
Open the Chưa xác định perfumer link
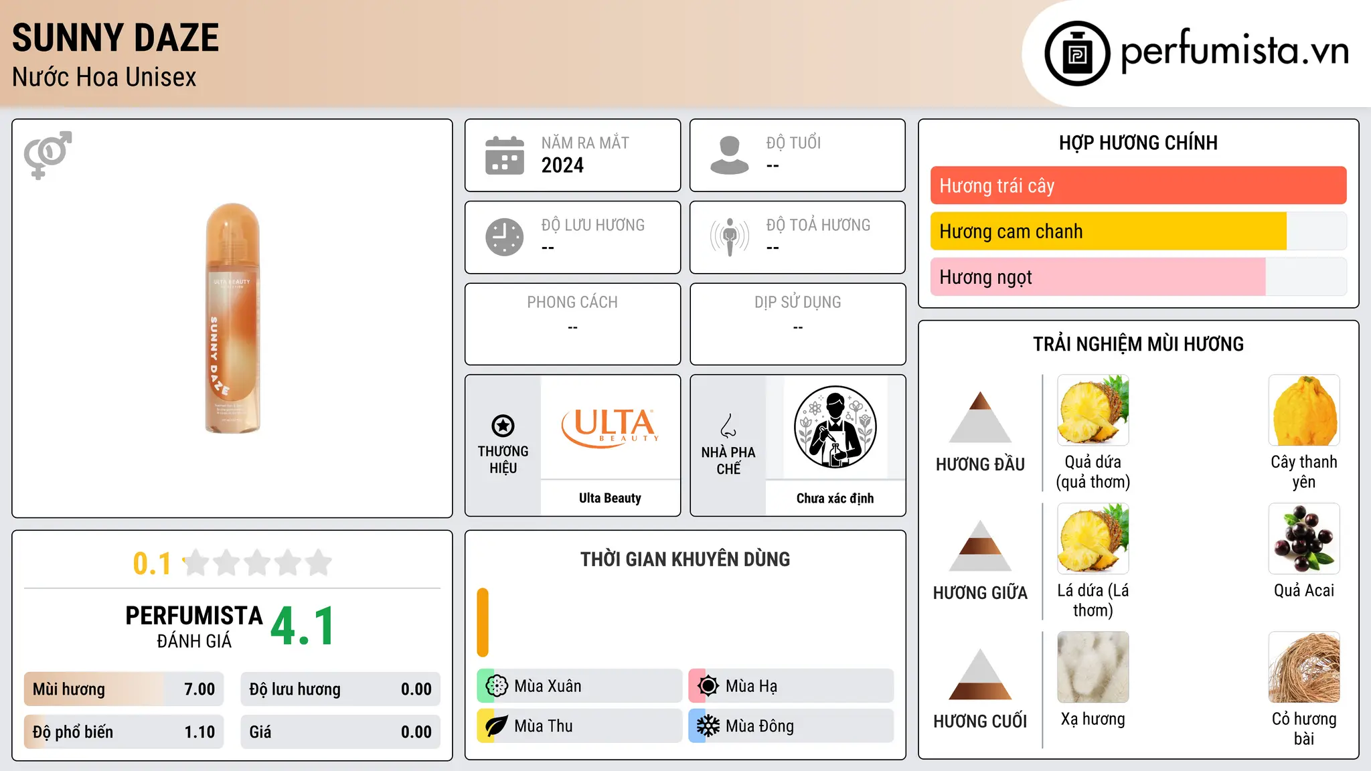(835, 498)
